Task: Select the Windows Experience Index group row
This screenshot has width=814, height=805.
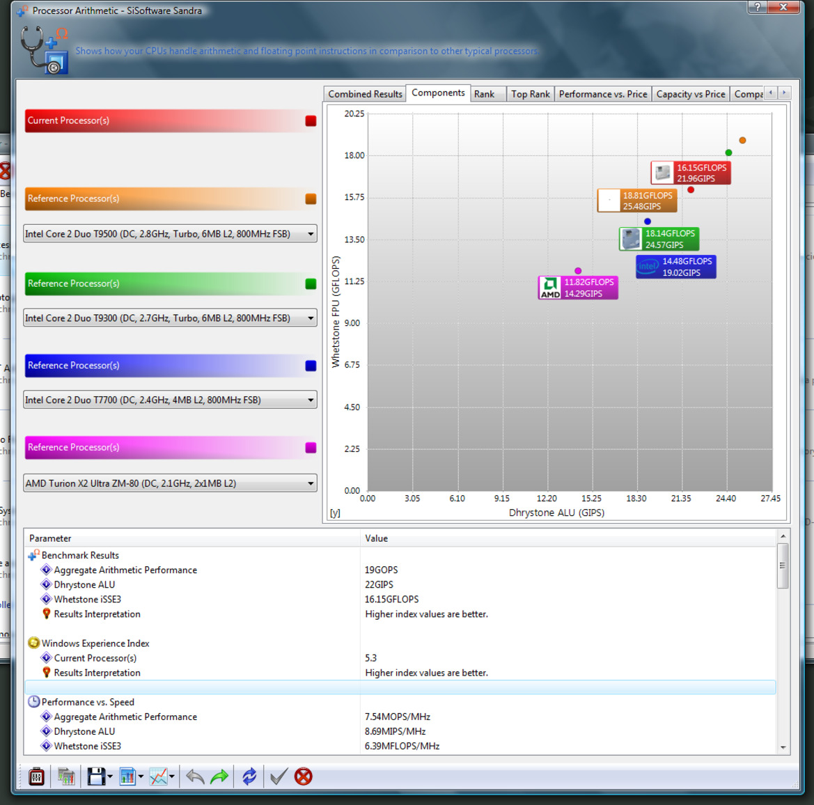Action: point(400,643)
